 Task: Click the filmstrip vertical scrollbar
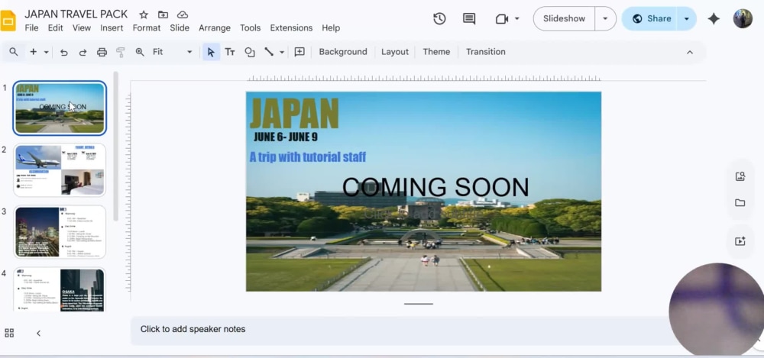point(115,146)
